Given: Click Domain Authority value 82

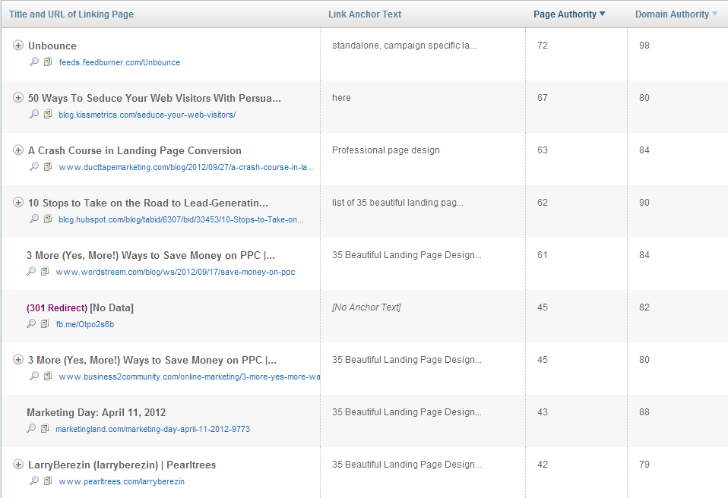Looking at the screenshot, I should point(644,307).
